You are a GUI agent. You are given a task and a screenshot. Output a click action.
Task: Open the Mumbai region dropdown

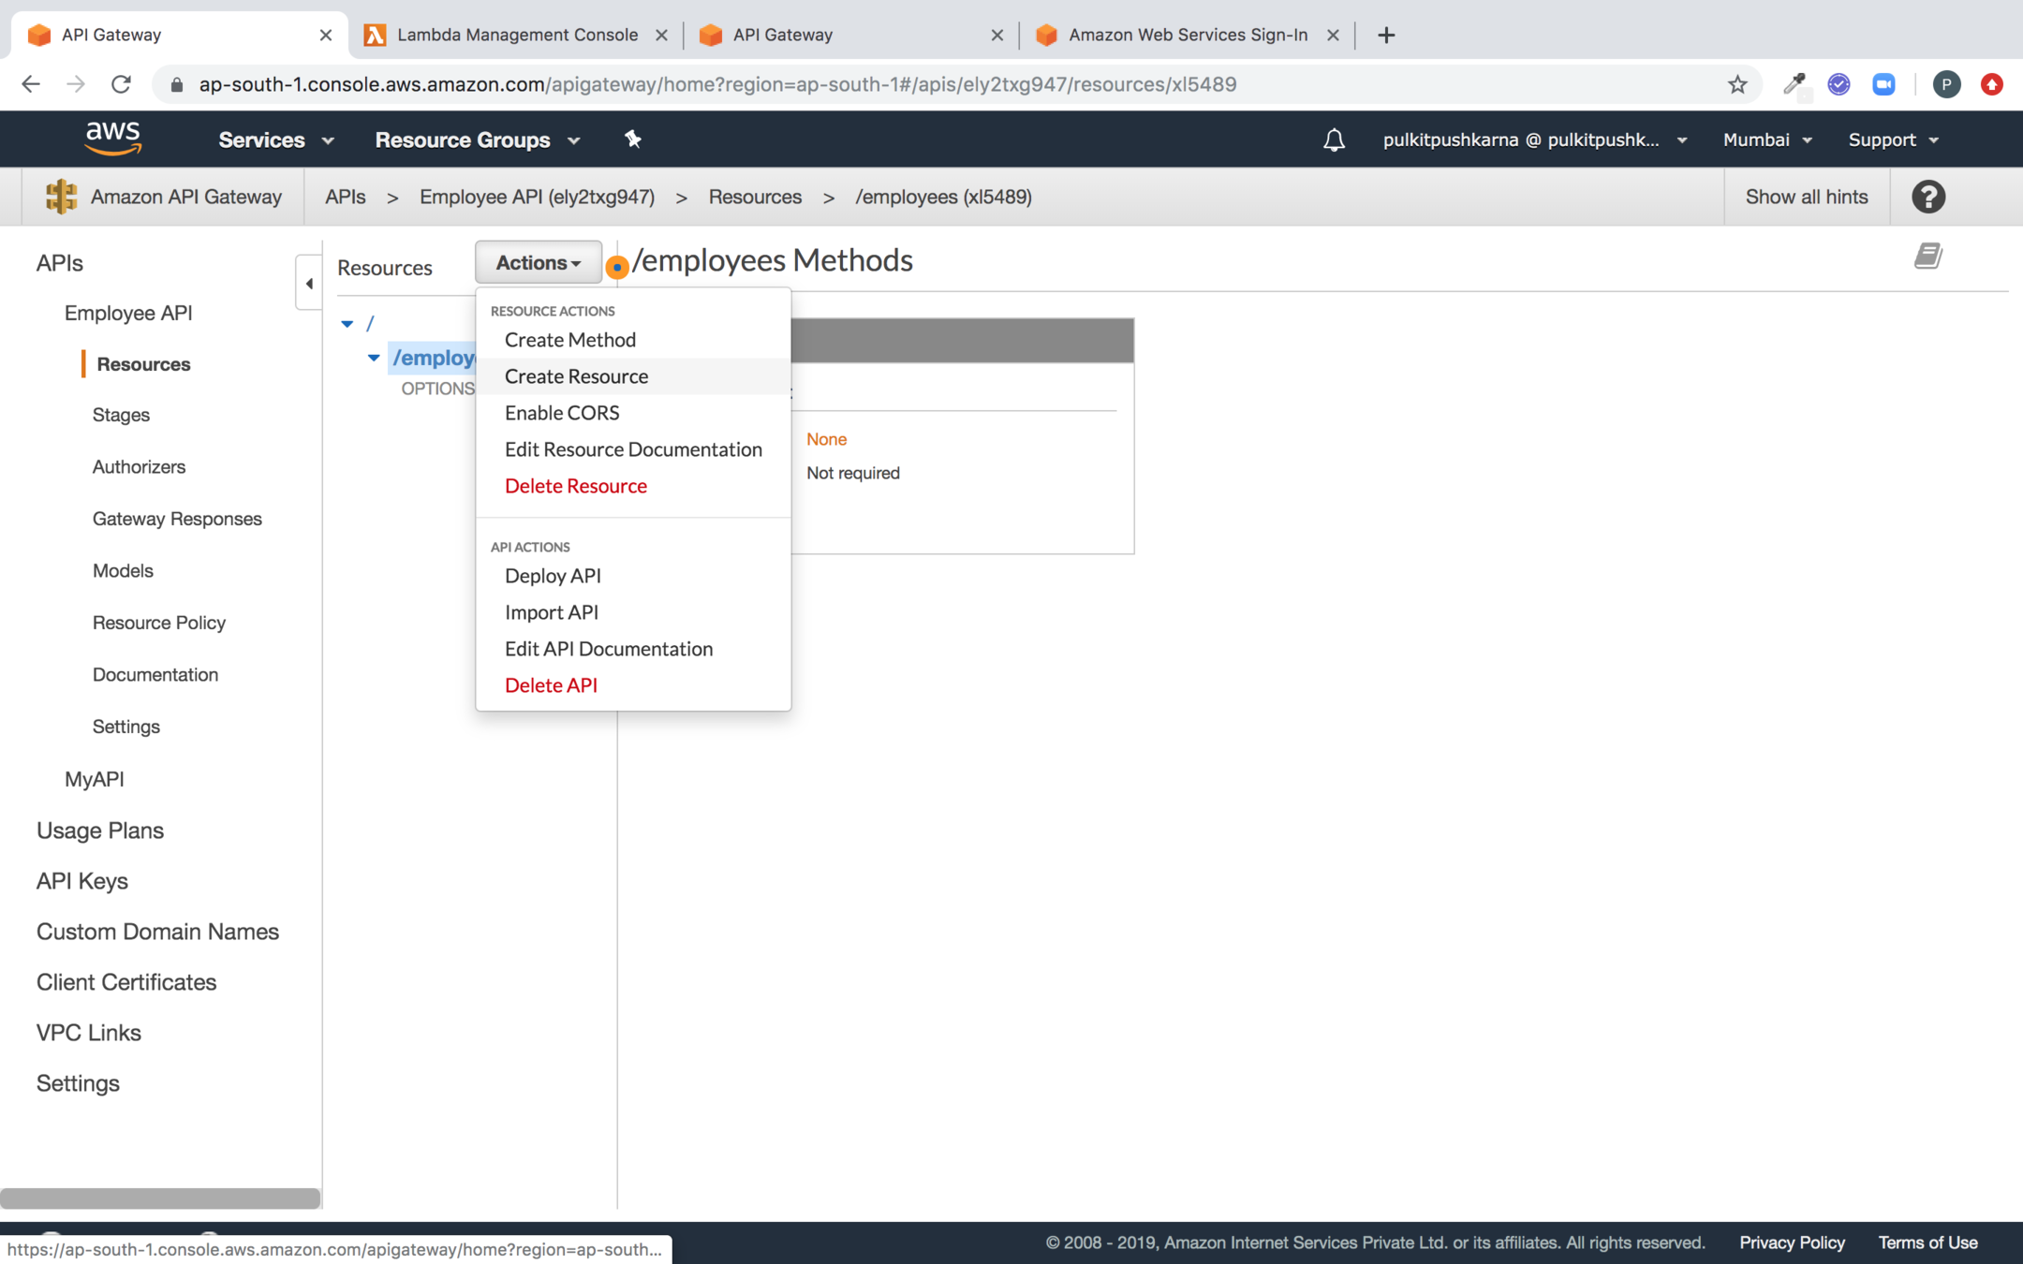1767,140
